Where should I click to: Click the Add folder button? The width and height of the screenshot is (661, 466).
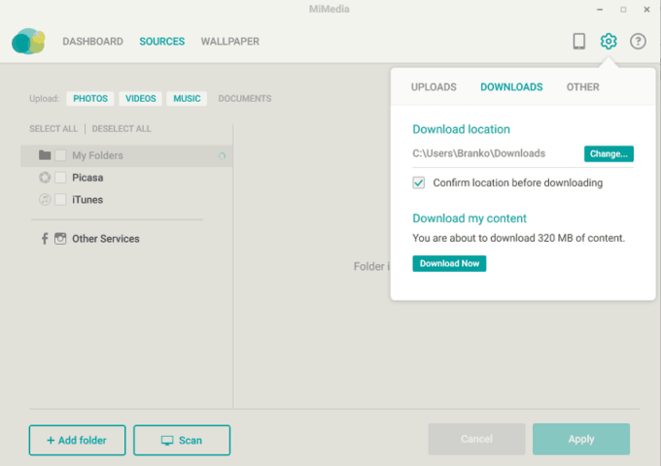77,440
